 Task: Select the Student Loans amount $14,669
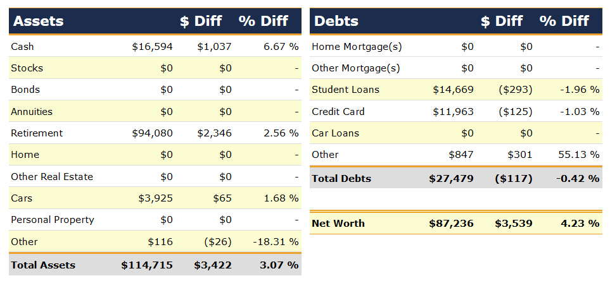(x=453, y=90)
